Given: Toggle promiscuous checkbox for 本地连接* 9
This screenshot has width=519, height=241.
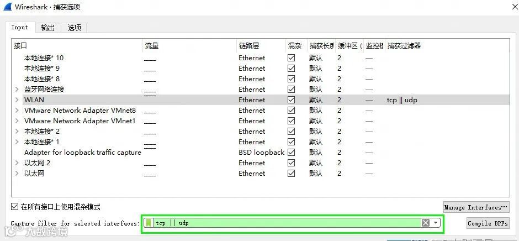Looking at the screenshot, I should 292,69.
